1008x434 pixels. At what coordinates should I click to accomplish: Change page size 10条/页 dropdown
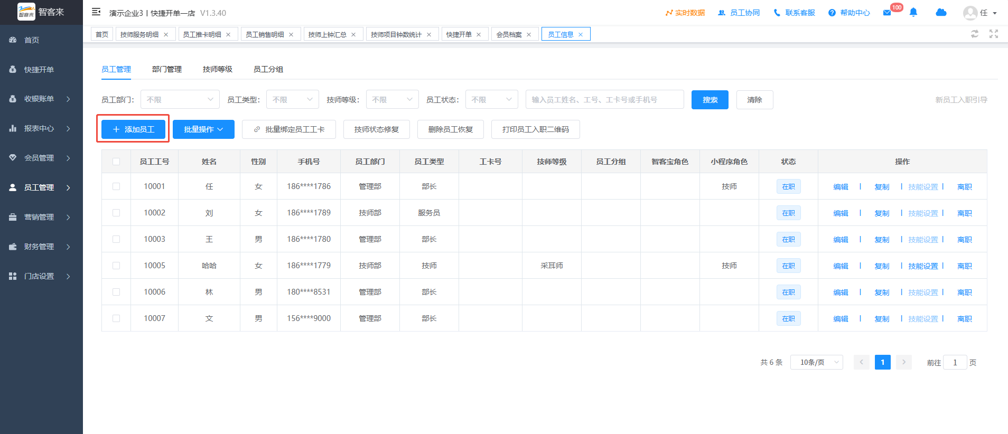(817, 362)
